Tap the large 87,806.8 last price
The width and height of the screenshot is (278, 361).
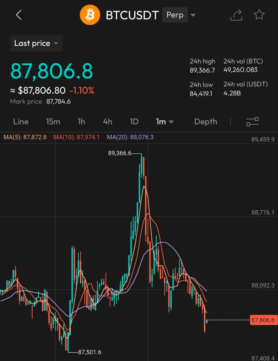click(52, 71)
